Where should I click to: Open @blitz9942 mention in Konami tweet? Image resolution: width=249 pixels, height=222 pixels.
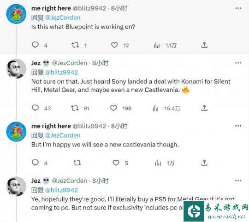point(61,72)
